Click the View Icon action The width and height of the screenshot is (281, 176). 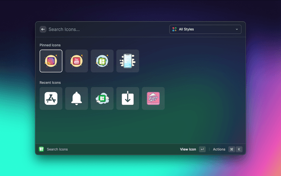point(188,150)
